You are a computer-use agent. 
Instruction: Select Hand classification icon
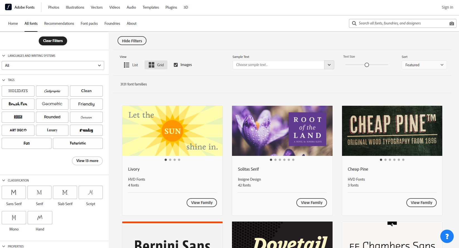tap(40, 218)
